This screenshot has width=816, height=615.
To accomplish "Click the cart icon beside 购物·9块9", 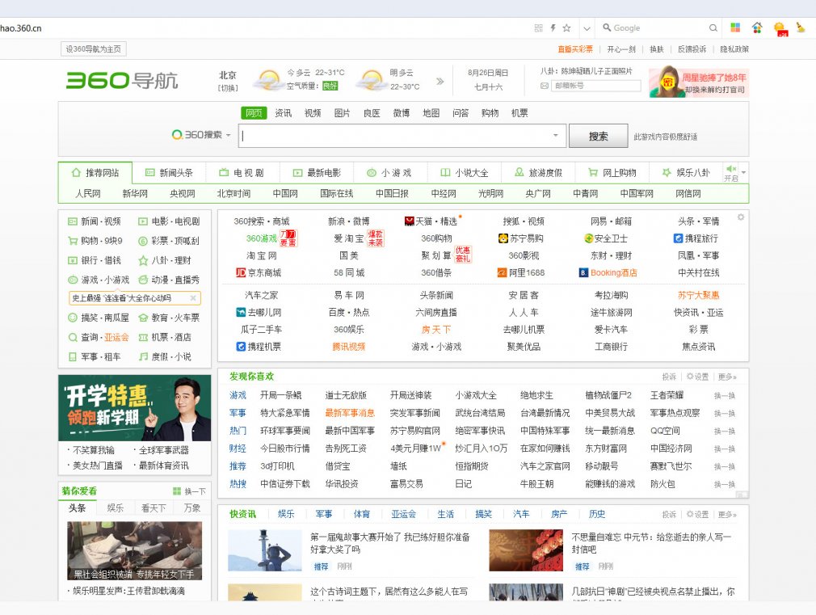I will pyautogui.click(x=73, y=241).
